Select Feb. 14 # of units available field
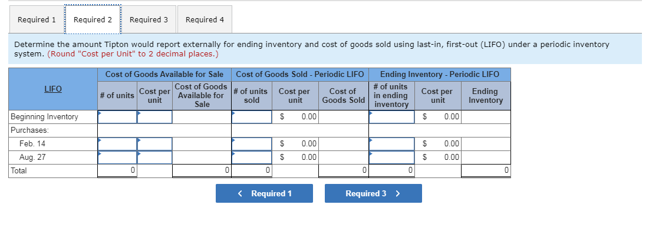672x238 pixels. coord(117,144)
